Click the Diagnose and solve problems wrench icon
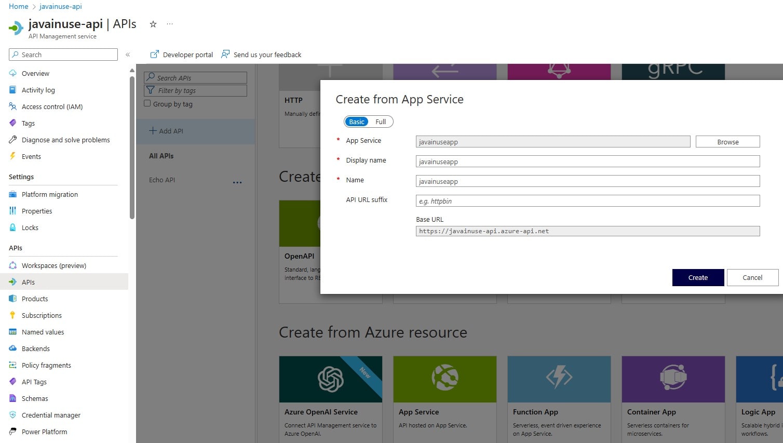The width and height of the screenshot is (783, 443). tap(13, 140)
